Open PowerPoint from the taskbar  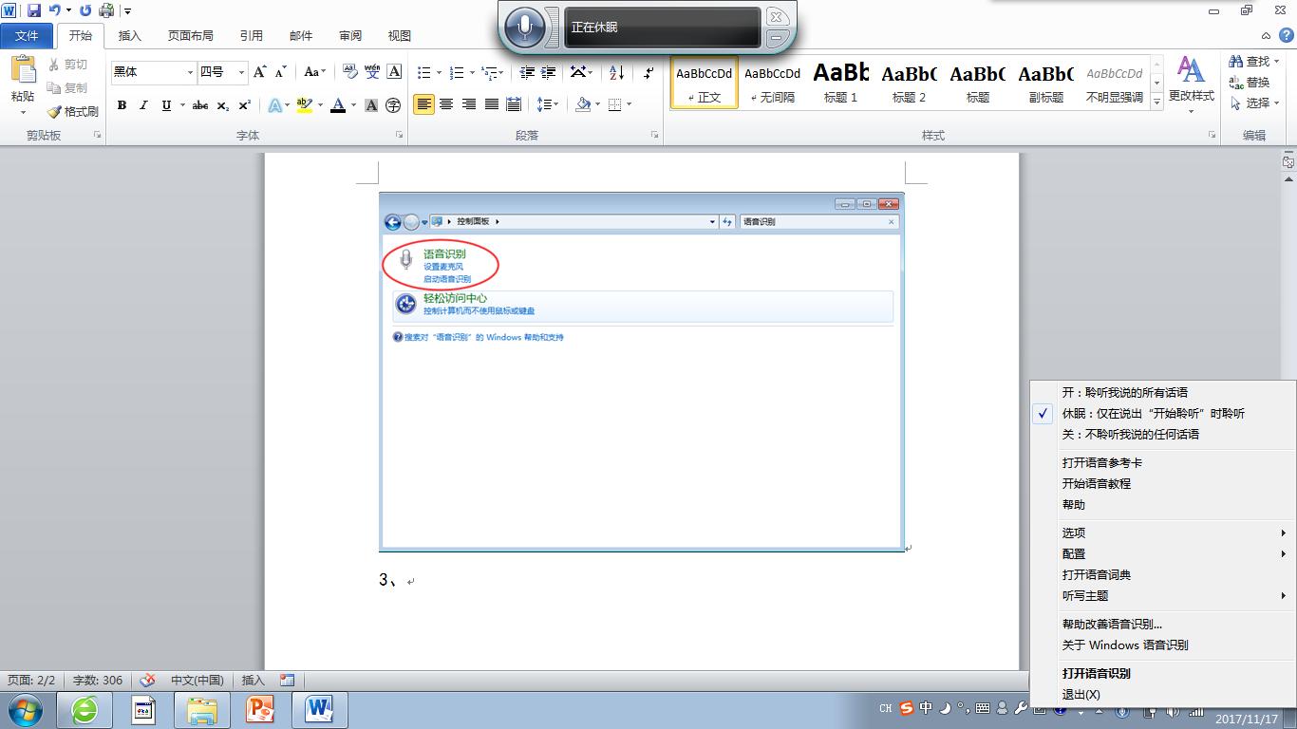pos(259,710)
